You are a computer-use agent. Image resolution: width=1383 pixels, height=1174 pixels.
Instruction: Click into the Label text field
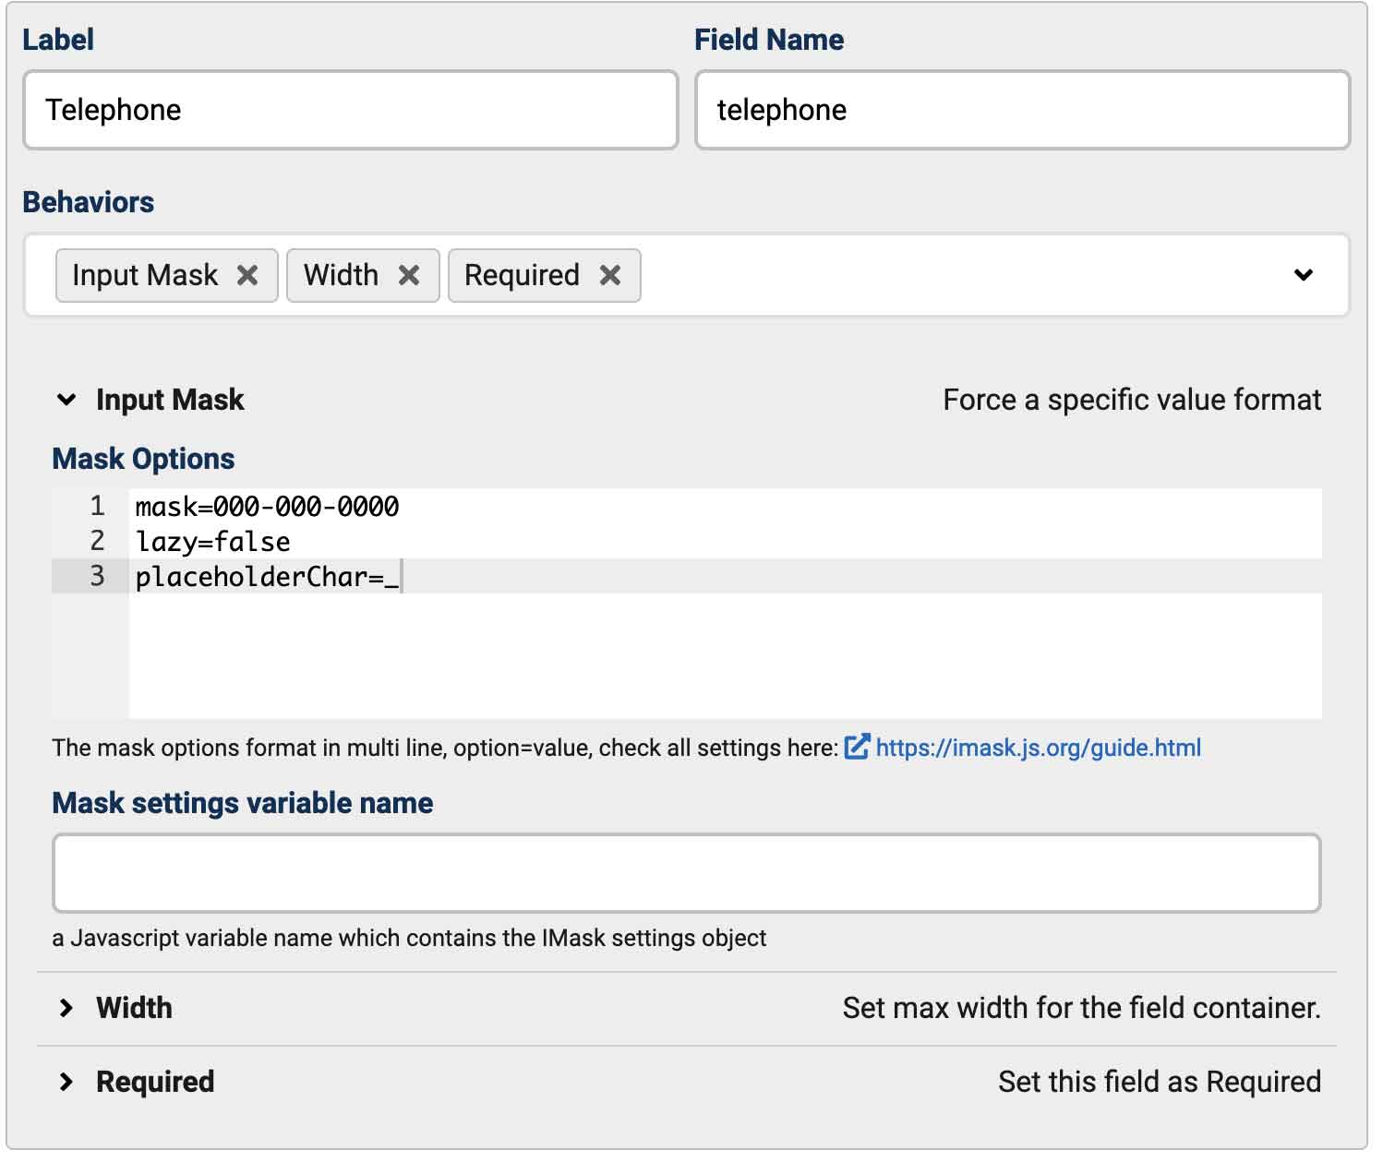[x=351, y=110]
